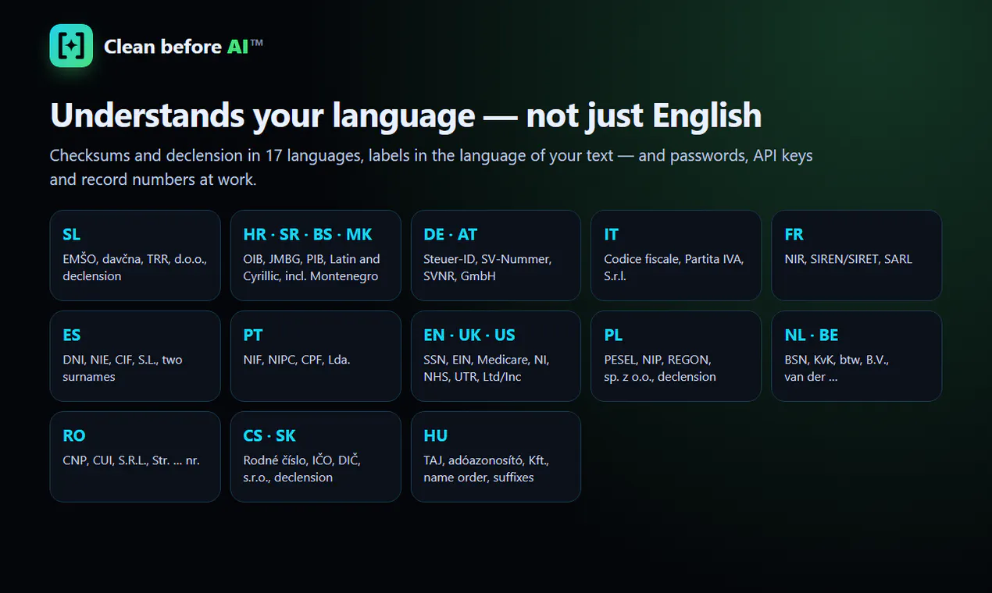Click the "Clean before AI" brand name

coord(183,46)
